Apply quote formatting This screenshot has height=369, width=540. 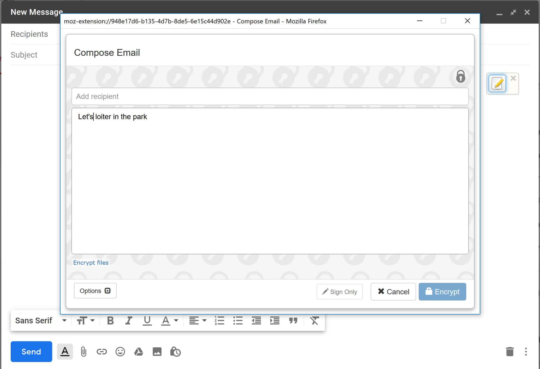[293, 321]
